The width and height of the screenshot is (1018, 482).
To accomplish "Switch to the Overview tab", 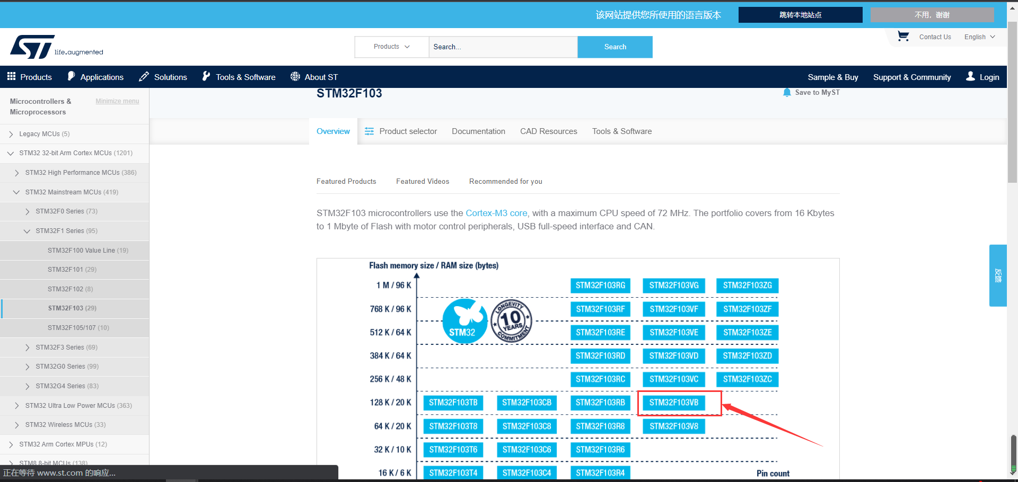I will click(333, 131).
